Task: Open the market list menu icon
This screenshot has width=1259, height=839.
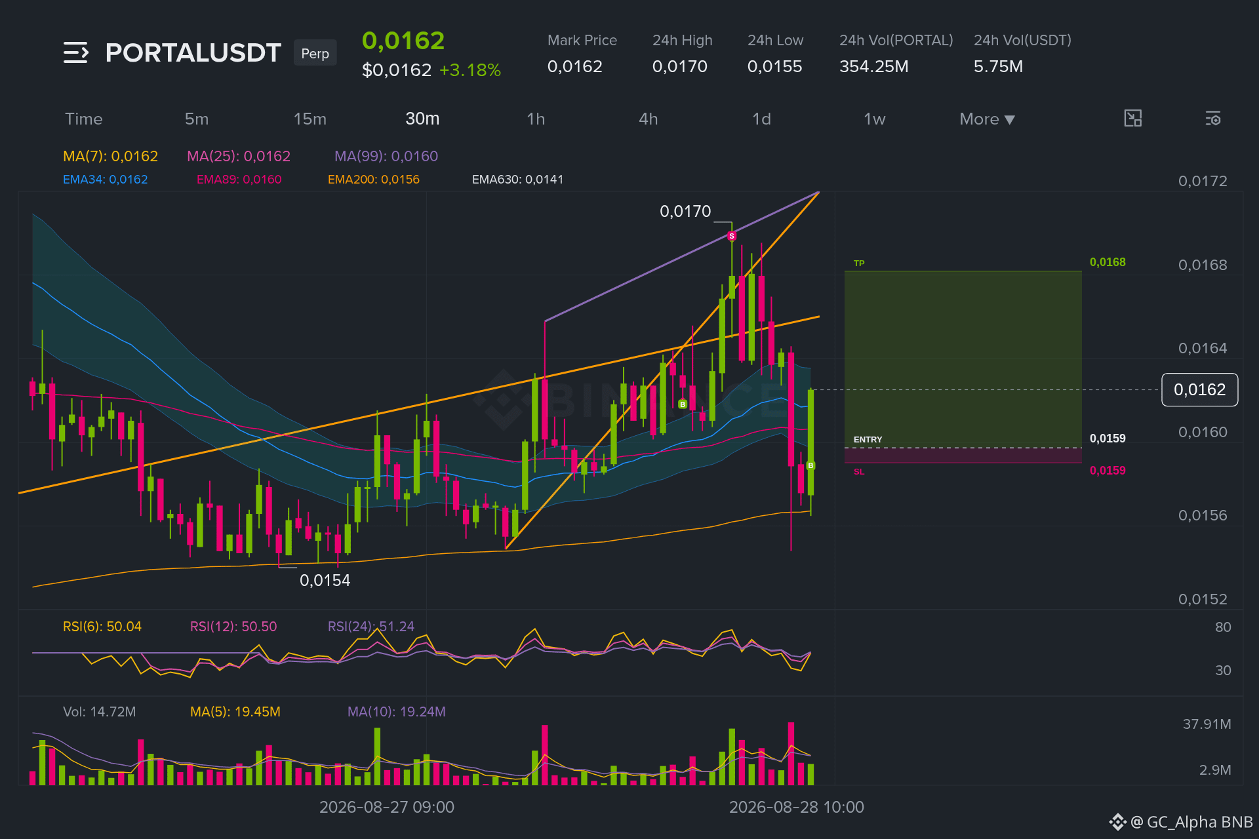Action: pos(76,52)
